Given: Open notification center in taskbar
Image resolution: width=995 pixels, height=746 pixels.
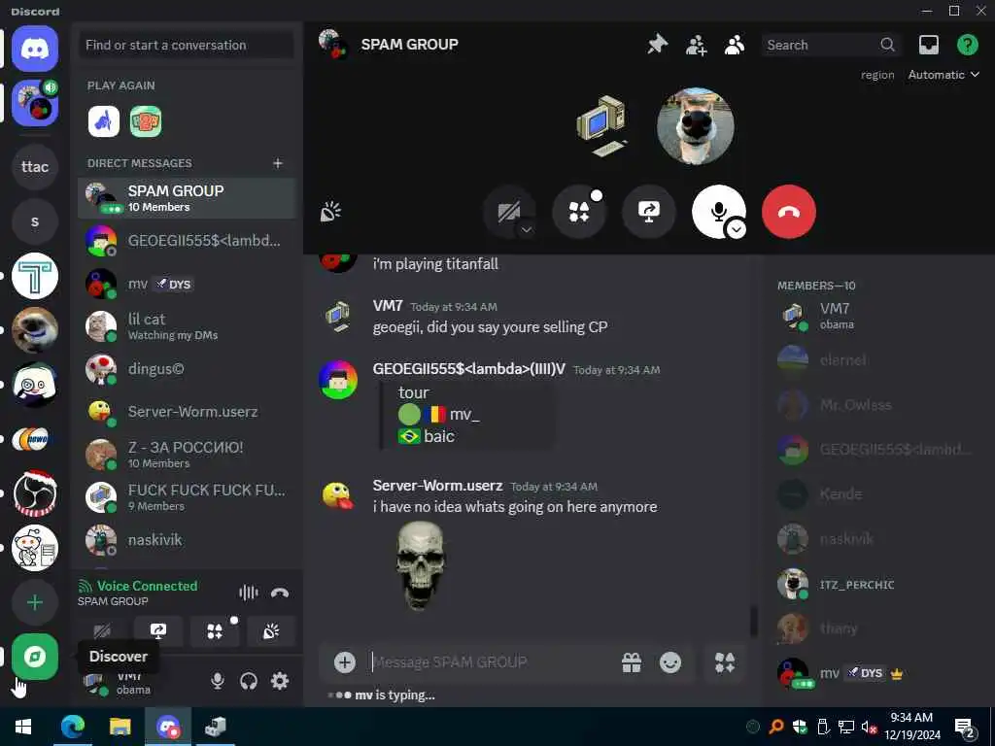Looking at the screenshot, I should point(965,728).
